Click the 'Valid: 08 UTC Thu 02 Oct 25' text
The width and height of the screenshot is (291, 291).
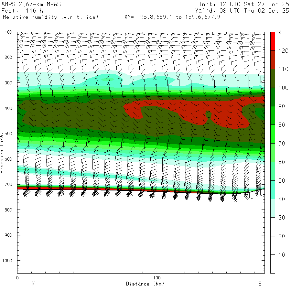pos(242,11)
